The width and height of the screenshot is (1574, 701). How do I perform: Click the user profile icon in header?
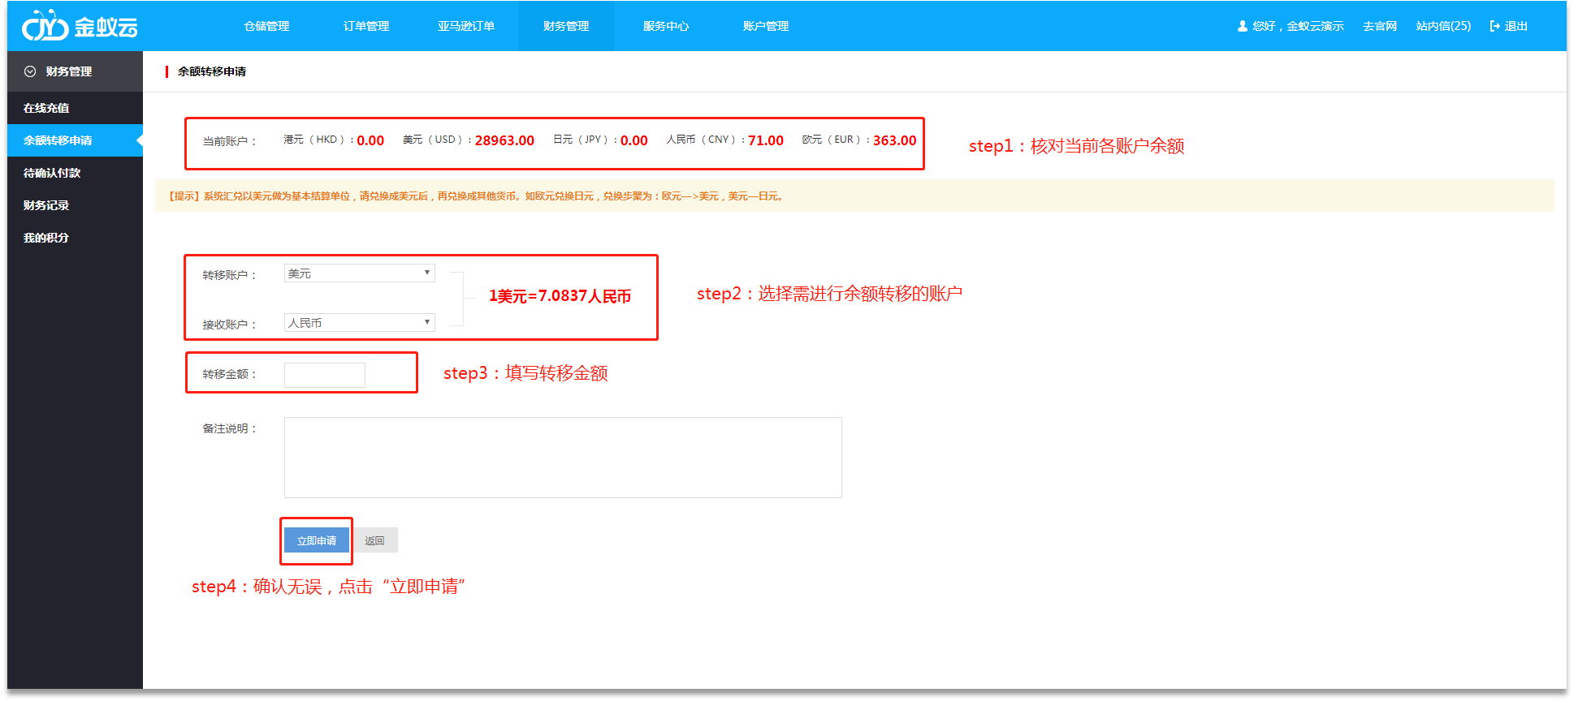click(x=1242, y=26)
